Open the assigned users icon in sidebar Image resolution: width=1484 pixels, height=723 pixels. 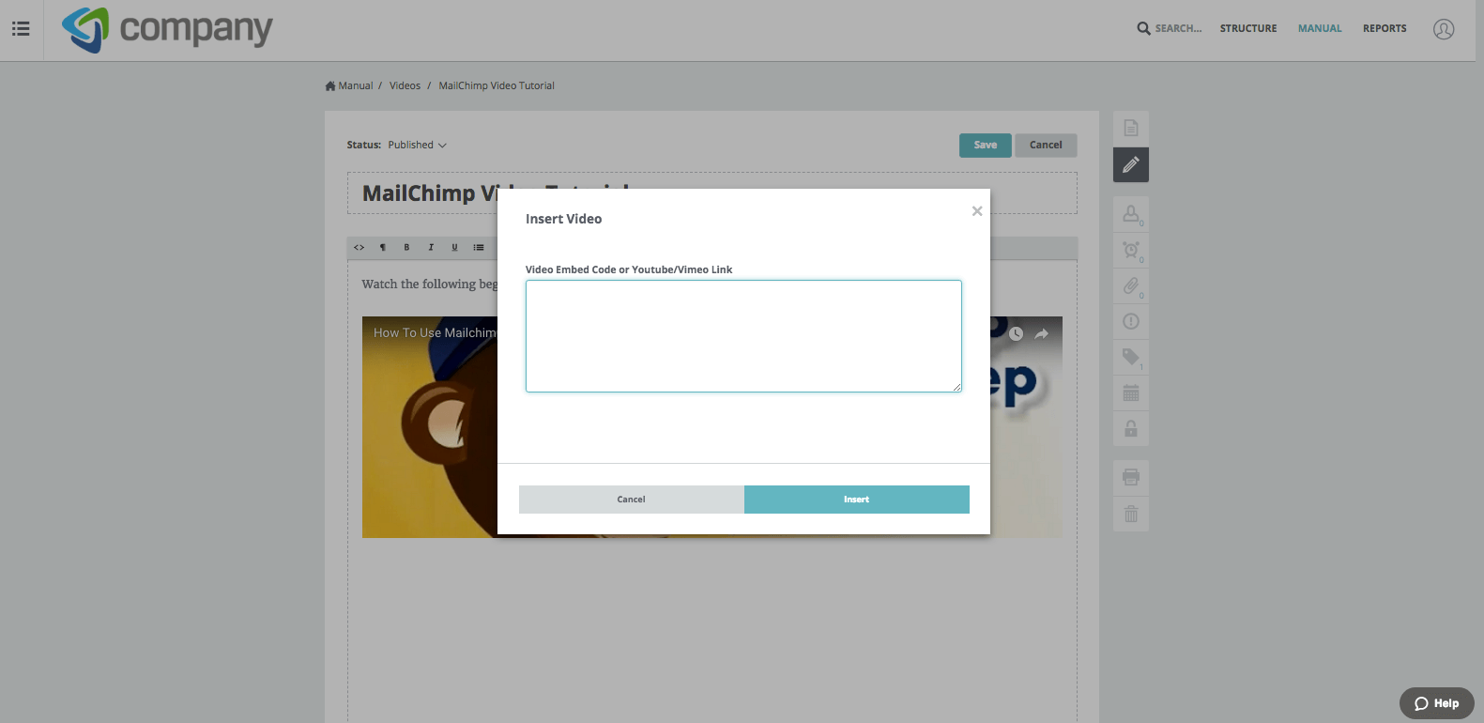coord(1131,214)
